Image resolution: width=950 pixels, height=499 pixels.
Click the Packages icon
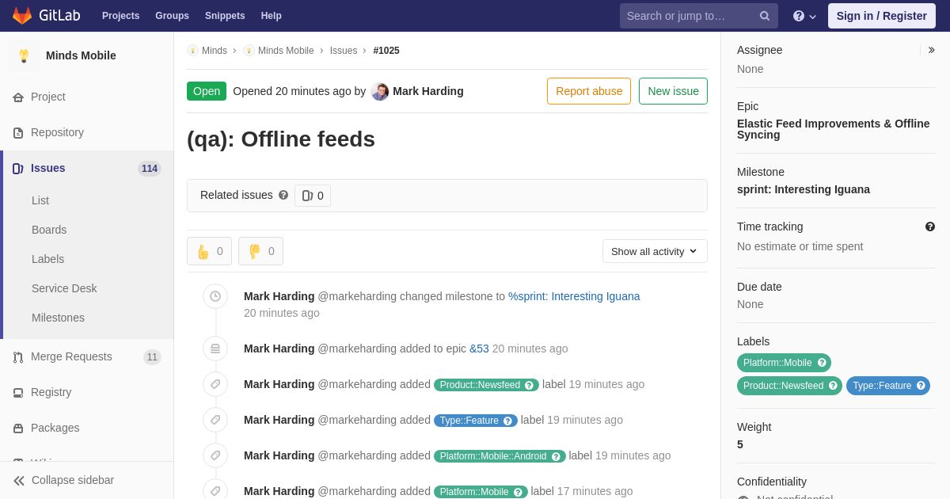tap(18, 429)
